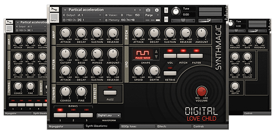275x135 pixels.
Task: Open the Digital Low waveform dropdown
Action: tap(109, 115)
